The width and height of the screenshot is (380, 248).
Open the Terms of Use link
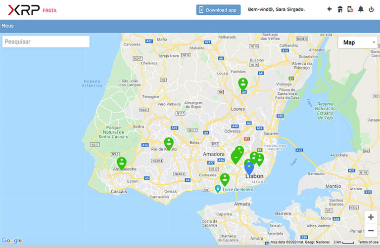point(368,242)
